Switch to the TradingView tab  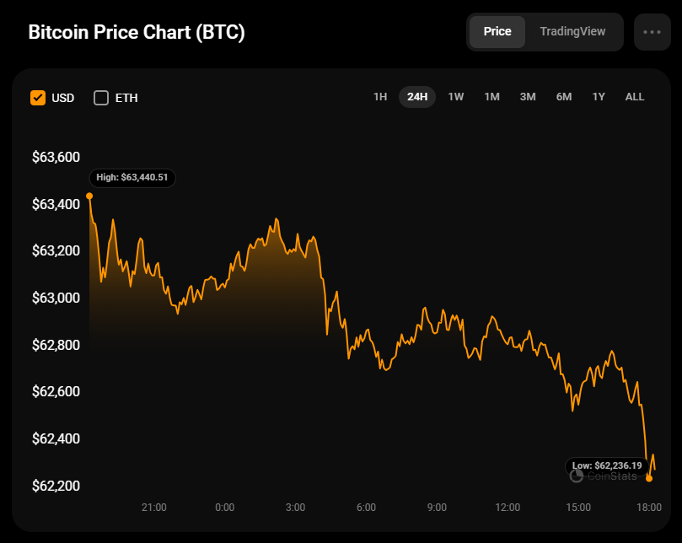coord(572,32)
